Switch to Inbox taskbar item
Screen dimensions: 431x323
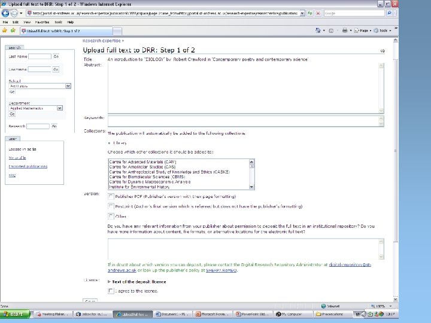click(93, 314)
